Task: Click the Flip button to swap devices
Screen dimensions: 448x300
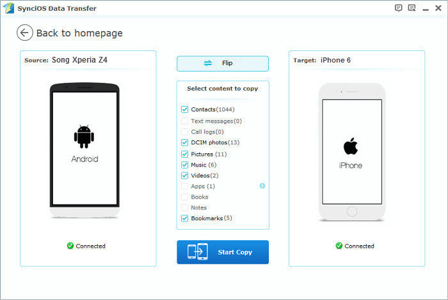Action: click(223, 63)
